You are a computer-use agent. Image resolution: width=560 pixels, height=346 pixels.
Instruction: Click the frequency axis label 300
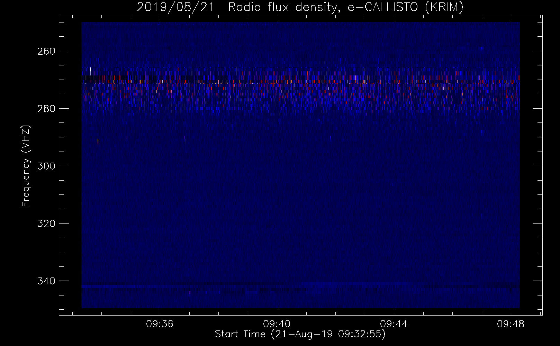pos(46,166)
